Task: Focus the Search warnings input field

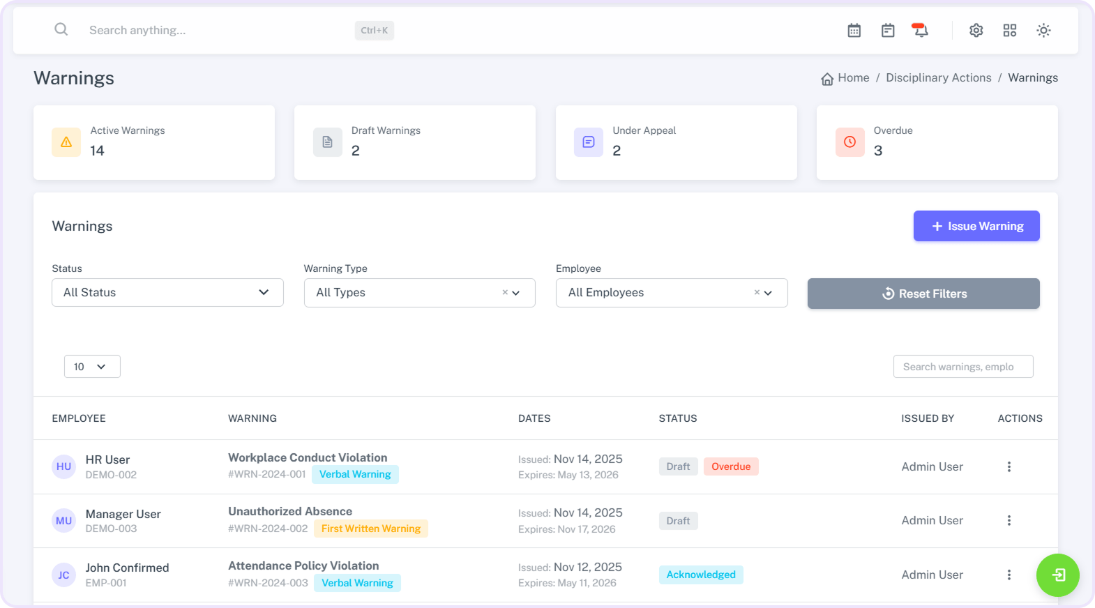Action: point(962,367)
